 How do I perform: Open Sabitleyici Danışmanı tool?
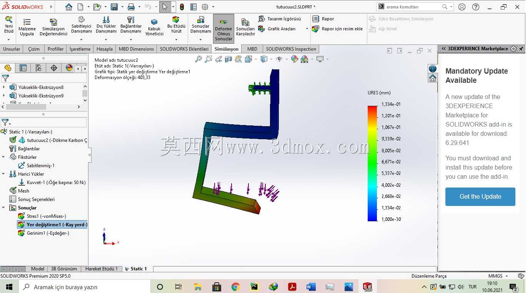pos(82,25)
